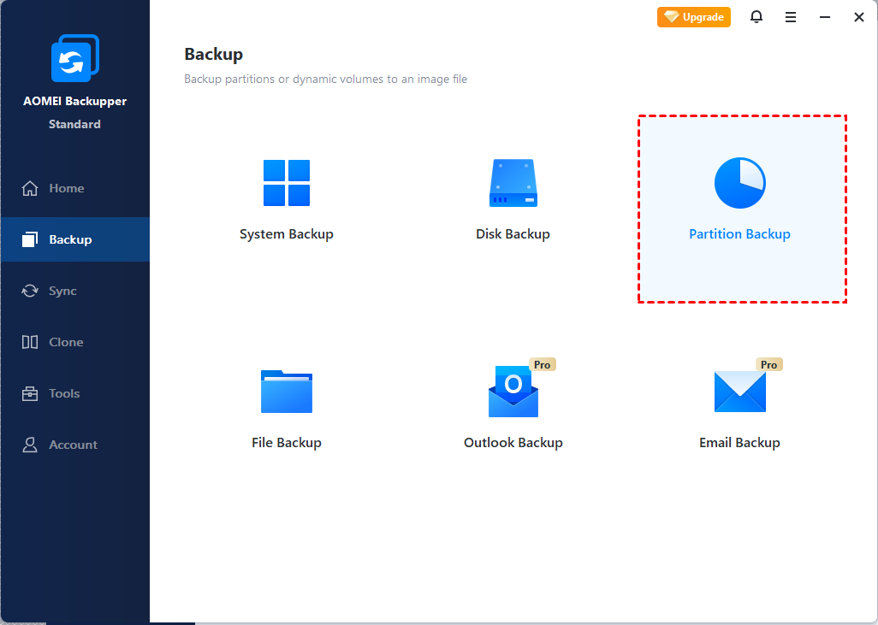The image size is (878, 625).
Task: Open the Account section
Action: 74,445
